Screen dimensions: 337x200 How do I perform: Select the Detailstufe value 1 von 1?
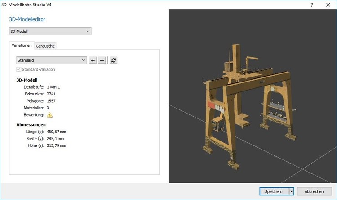(53, 87)
